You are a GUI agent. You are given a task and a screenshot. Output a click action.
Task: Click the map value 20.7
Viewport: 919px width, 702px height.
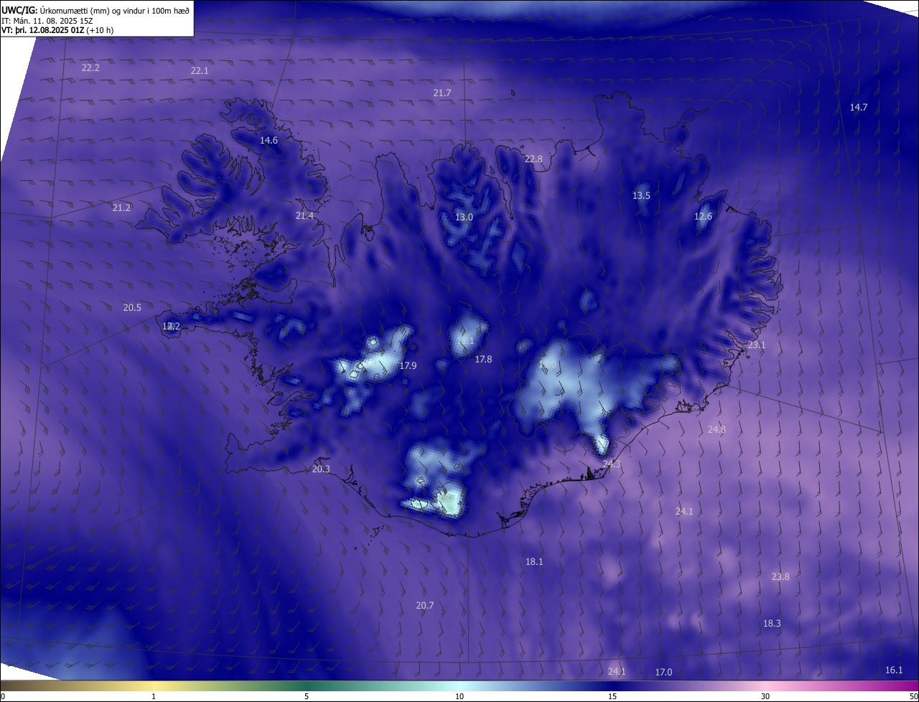425,605
